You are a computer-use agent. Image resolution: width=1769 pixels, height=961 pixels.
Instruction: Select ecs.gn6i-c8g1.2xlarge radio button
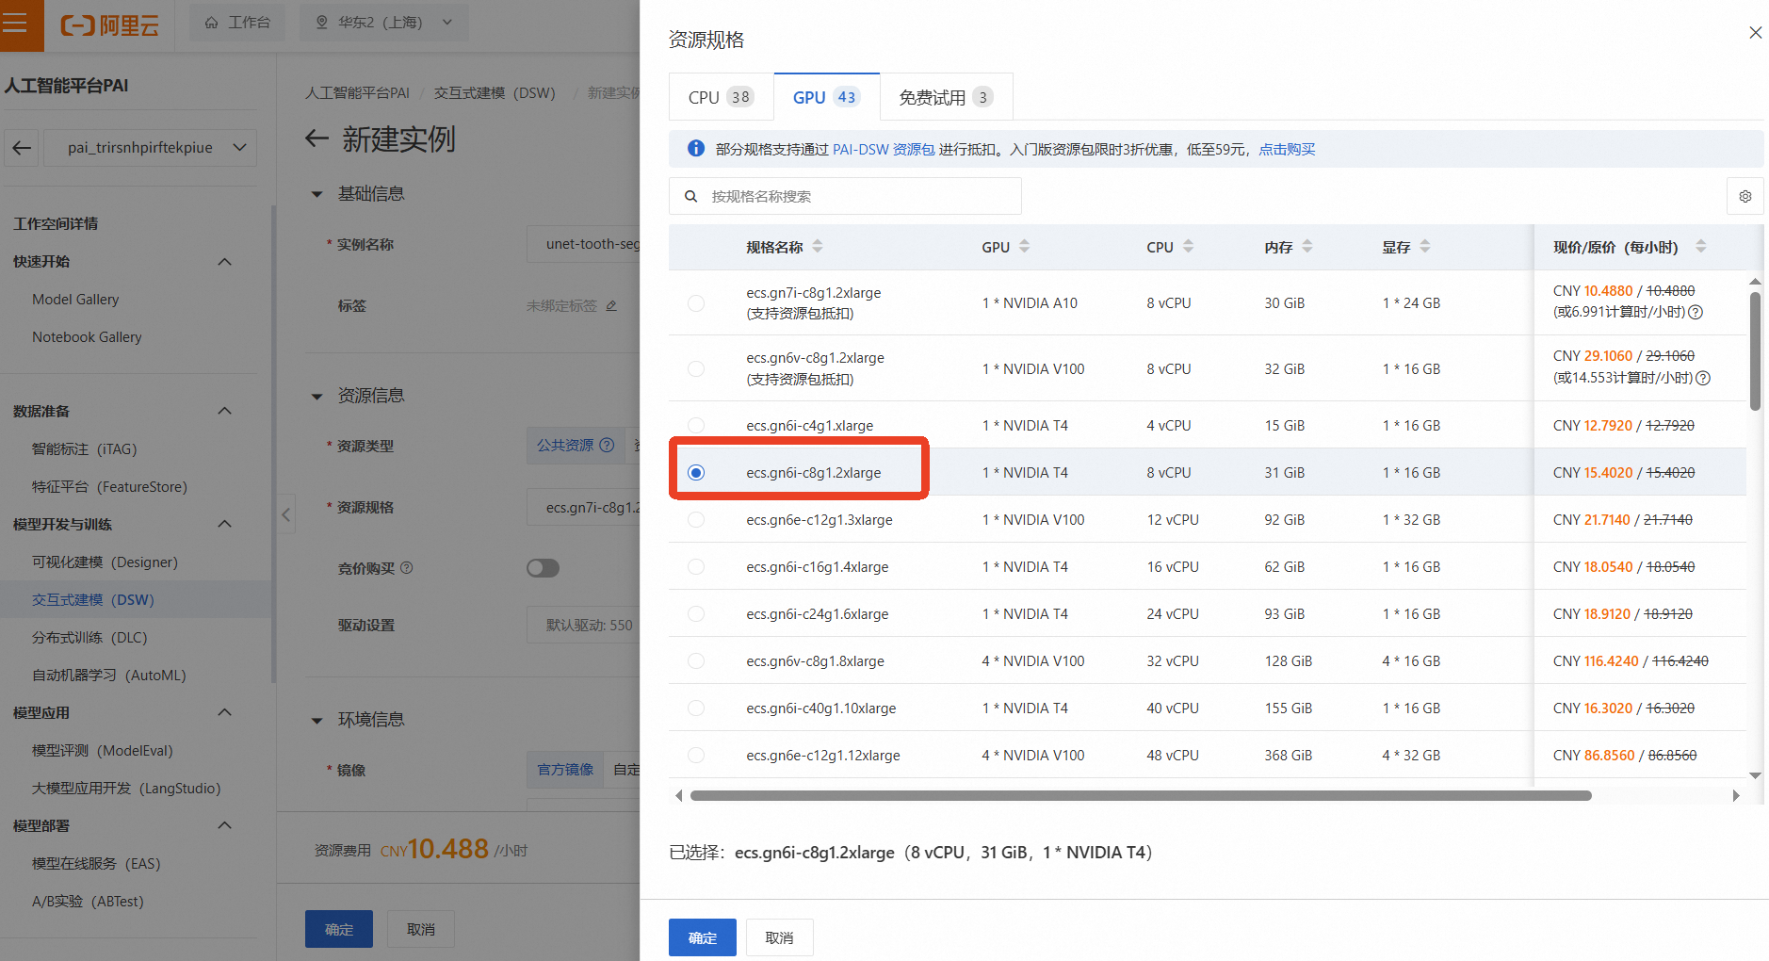tap(696, 472)
